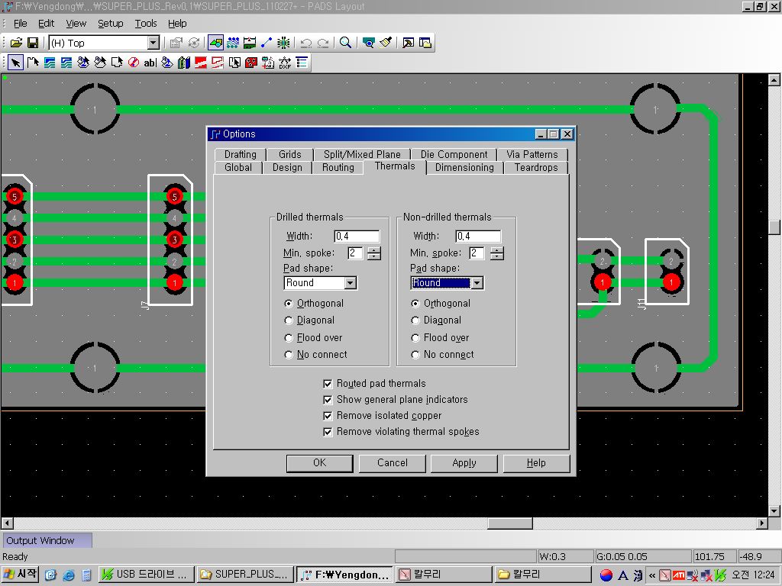Viewport: 782px width, 586px height.
Task: Open the File menu
Action: pos(21,24)
